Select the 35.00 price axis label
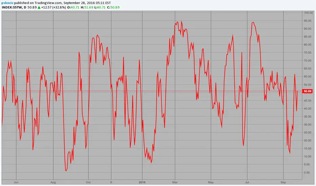The height and width of the screenshot is (186, 316). coord(308,116)
